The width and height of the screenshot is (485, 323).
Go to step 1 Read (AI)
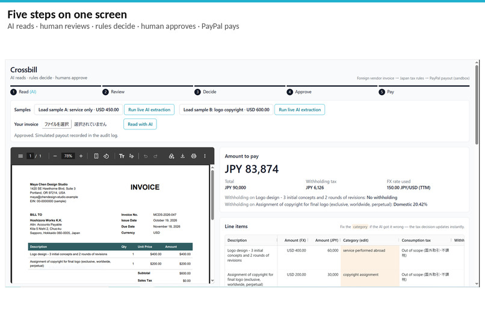click(x=23, y=92)
